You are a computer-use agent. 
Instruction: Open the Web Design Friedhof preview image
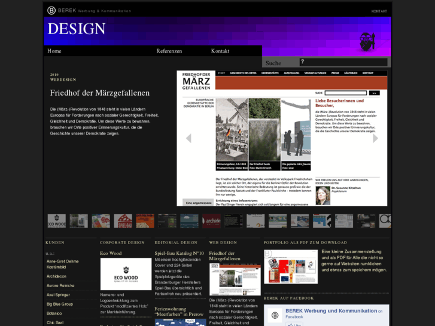tap(235, 279)
